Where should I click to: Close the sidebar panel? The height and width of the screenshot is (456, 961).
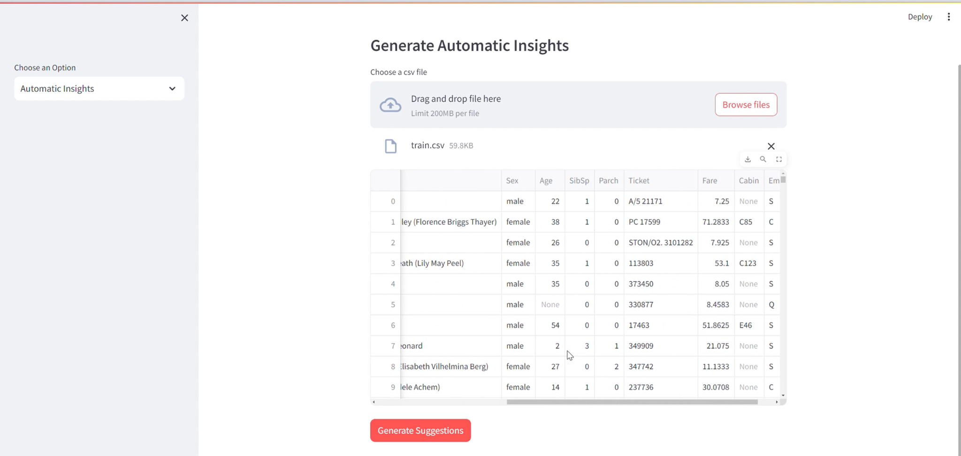184,17
